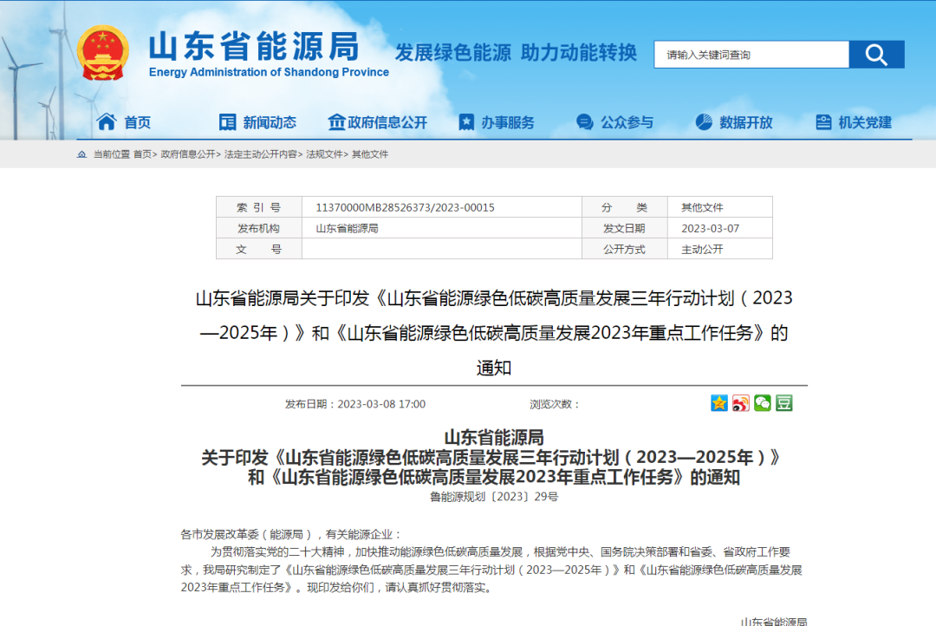Share article via Douban icon

click(x=784, y=403)
